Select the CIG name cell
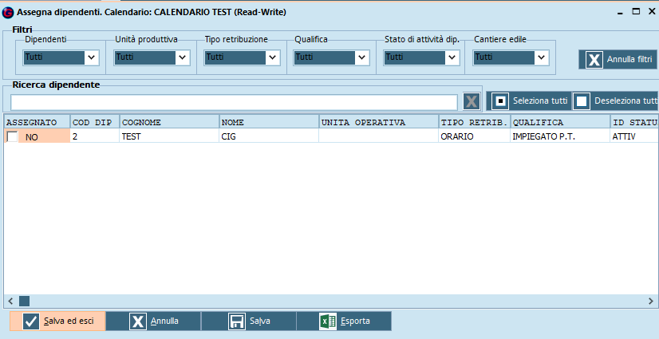The height and width of the screenshot is (339, 659). tap(269, 136)
